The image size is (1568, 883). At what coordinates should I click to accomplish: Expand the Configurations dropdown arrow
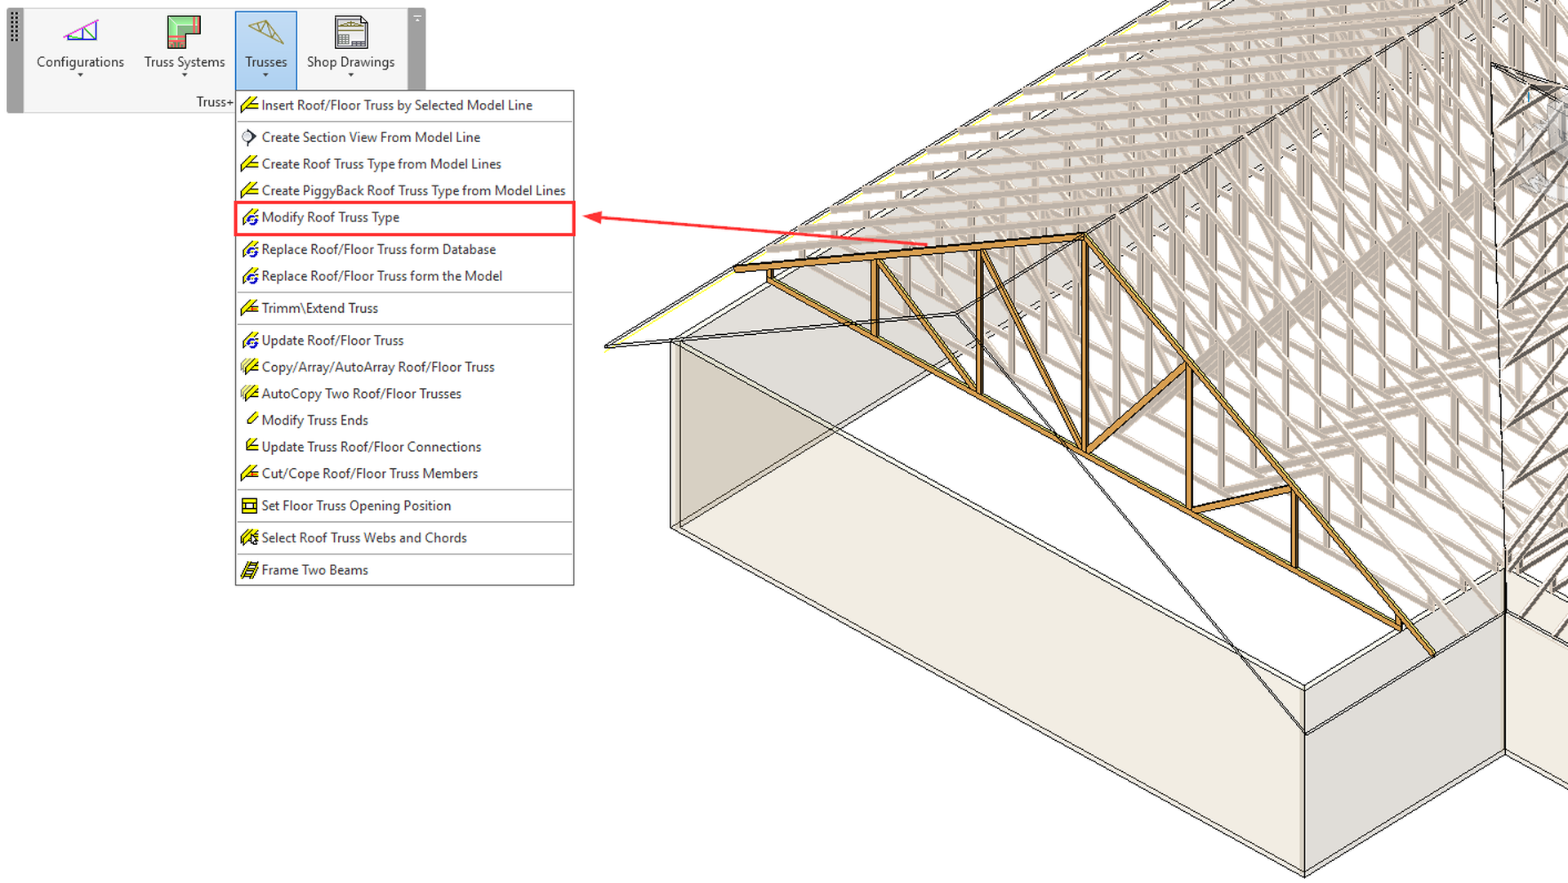pyautogui.click(x=79, y=74)
